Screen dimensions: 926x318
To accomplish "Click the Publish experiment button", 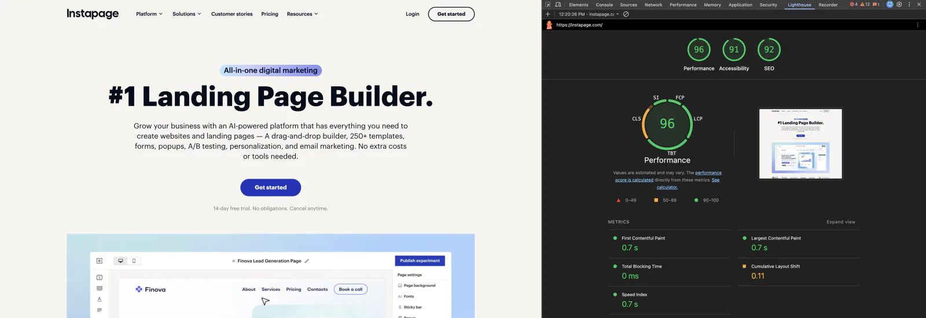I will 420,261.
